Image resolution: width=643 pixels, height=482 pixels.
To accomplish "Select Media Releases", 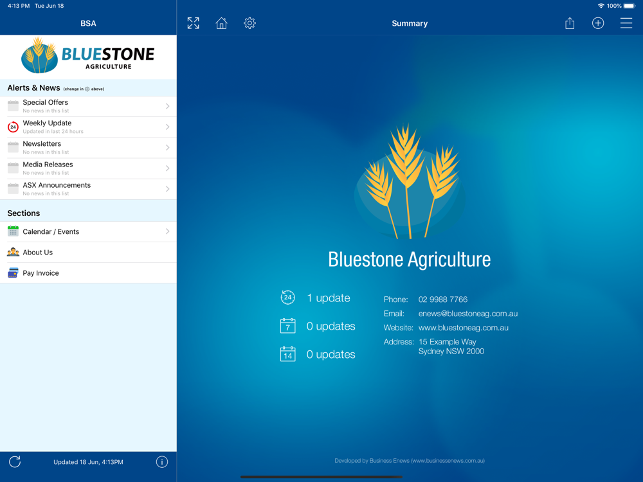I will [88, 168].
